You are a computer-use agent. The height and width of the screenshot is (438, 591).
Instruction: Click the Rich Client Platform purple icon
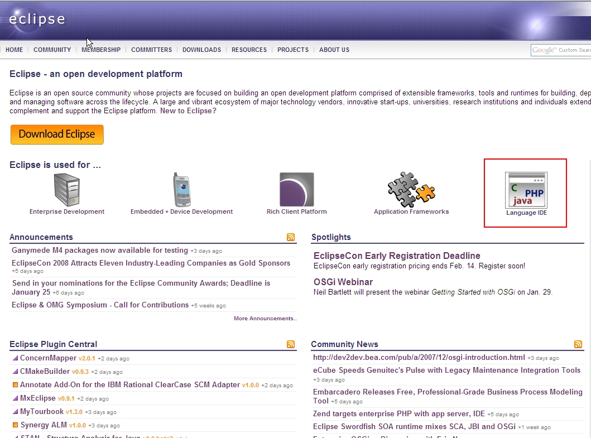pos(297,190)
